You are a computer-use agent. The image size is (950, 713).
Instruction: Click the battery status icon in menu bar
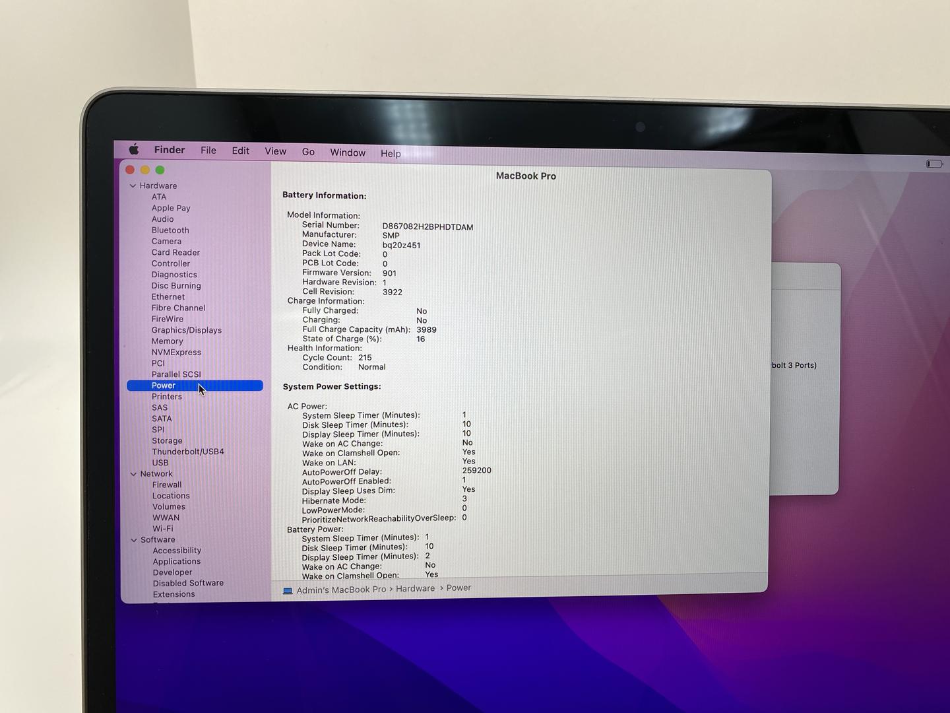[x=934, y=164]
